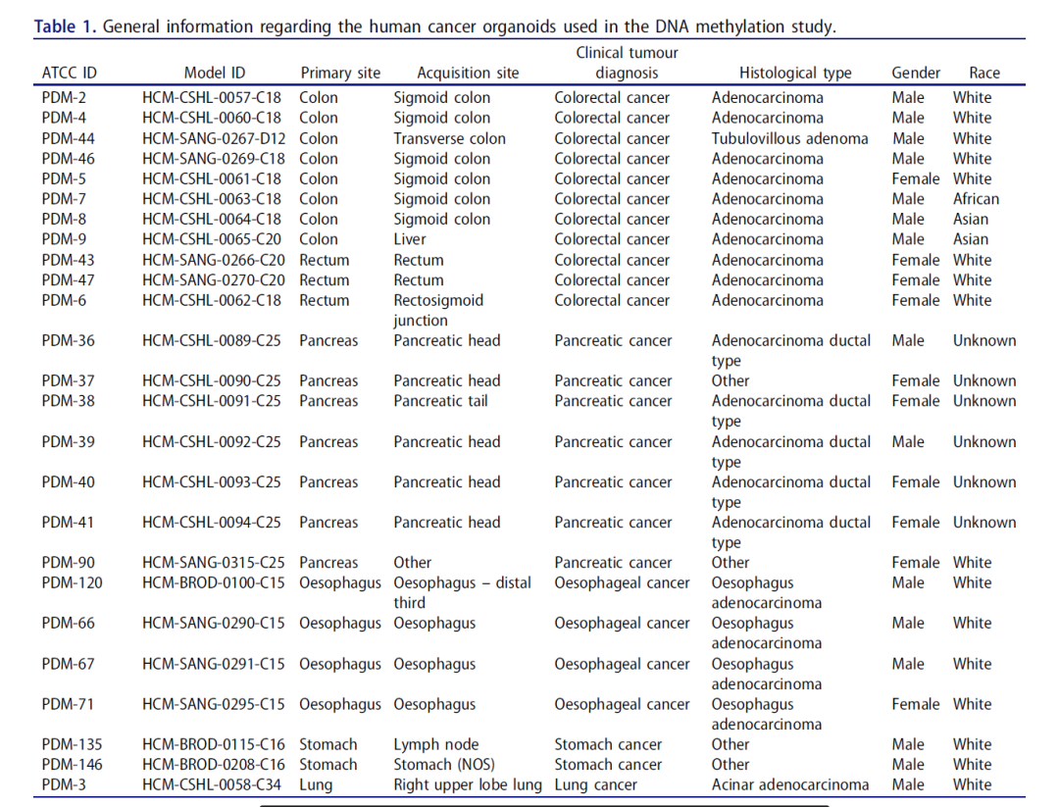Click the Model ID column header

(x=215, y=73)
